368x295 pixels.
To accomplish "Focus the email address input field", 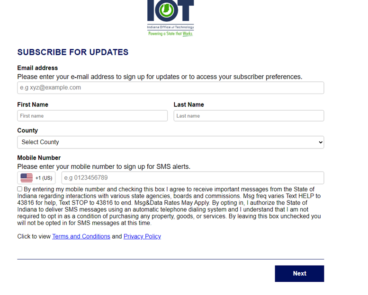I will tap(171, 88).
